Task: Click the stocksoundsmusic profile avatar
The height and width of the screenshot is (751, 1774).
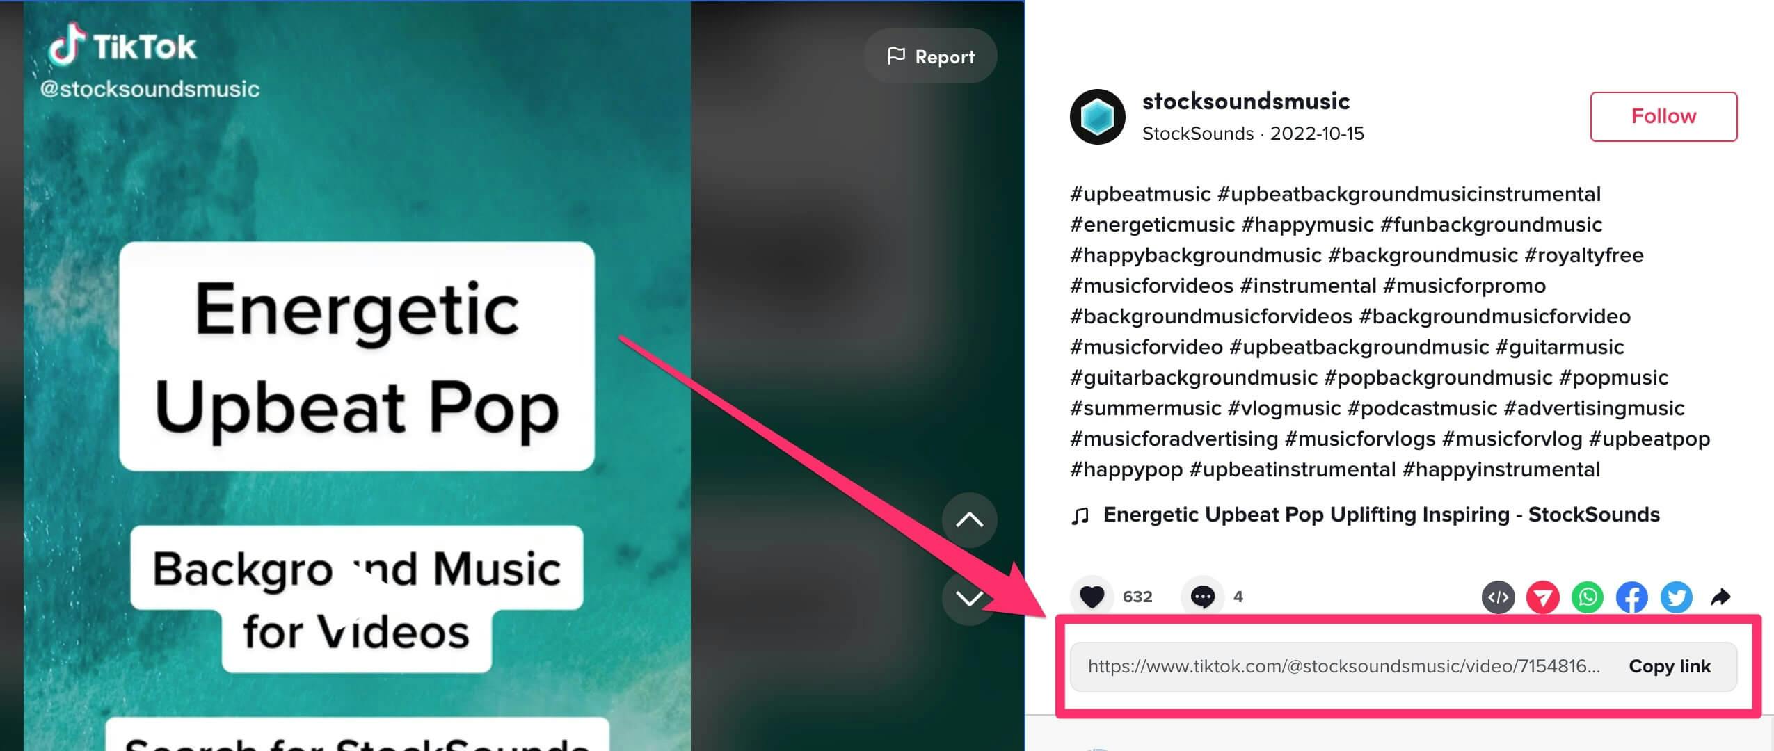Action: [1096, 115]
